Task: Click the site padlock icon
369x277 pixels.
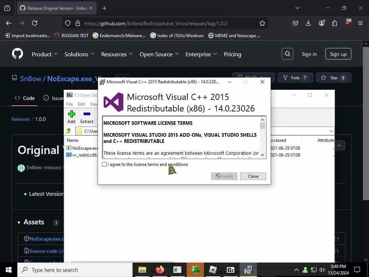Action: click(78, 23)
